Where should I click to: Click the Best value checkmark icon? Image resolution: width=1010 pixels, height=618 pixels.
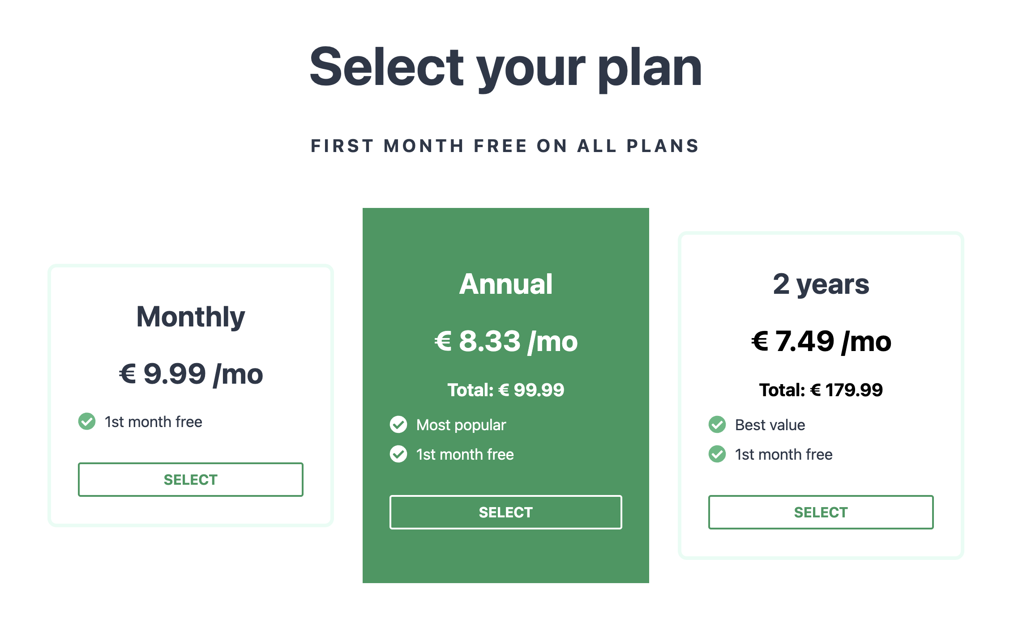716,425
